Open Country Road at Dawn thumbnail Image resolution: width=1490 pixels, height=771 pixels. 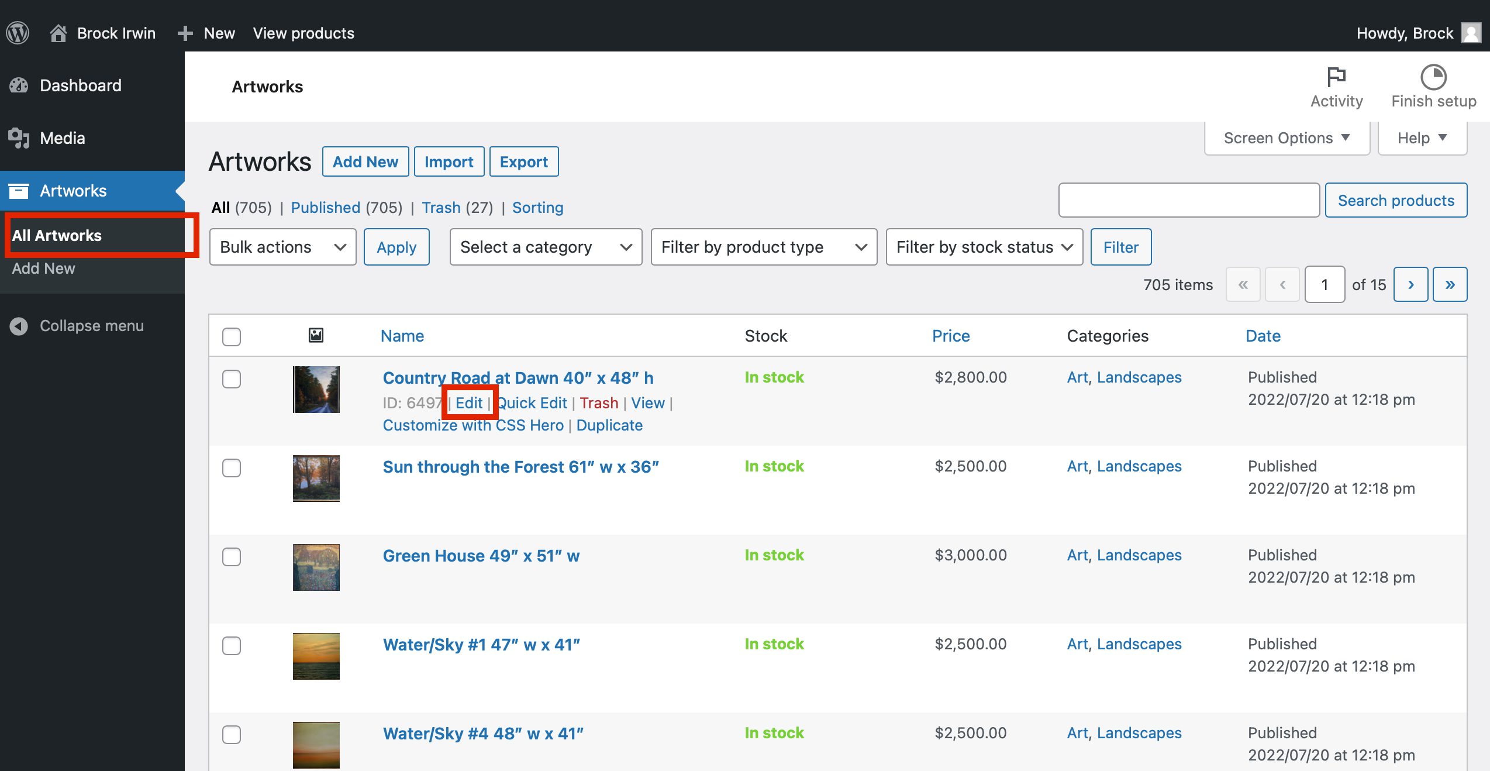point(316,390)
